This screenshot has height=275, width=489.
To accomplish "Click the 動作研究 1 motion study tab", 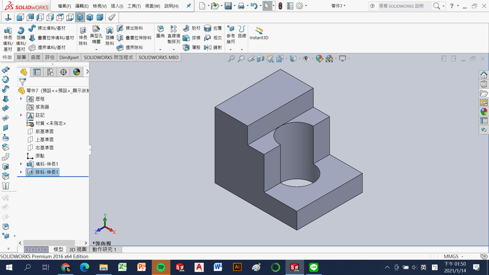I will point(104,250).
